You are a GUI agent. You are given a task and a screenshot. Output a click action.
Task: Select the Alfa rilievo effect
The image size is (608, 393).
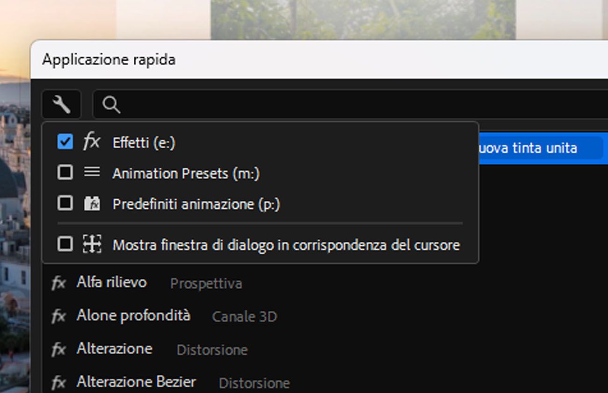point(112,283)
